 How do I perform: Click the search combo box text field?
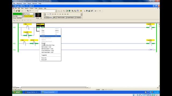[x=46, y=11]
